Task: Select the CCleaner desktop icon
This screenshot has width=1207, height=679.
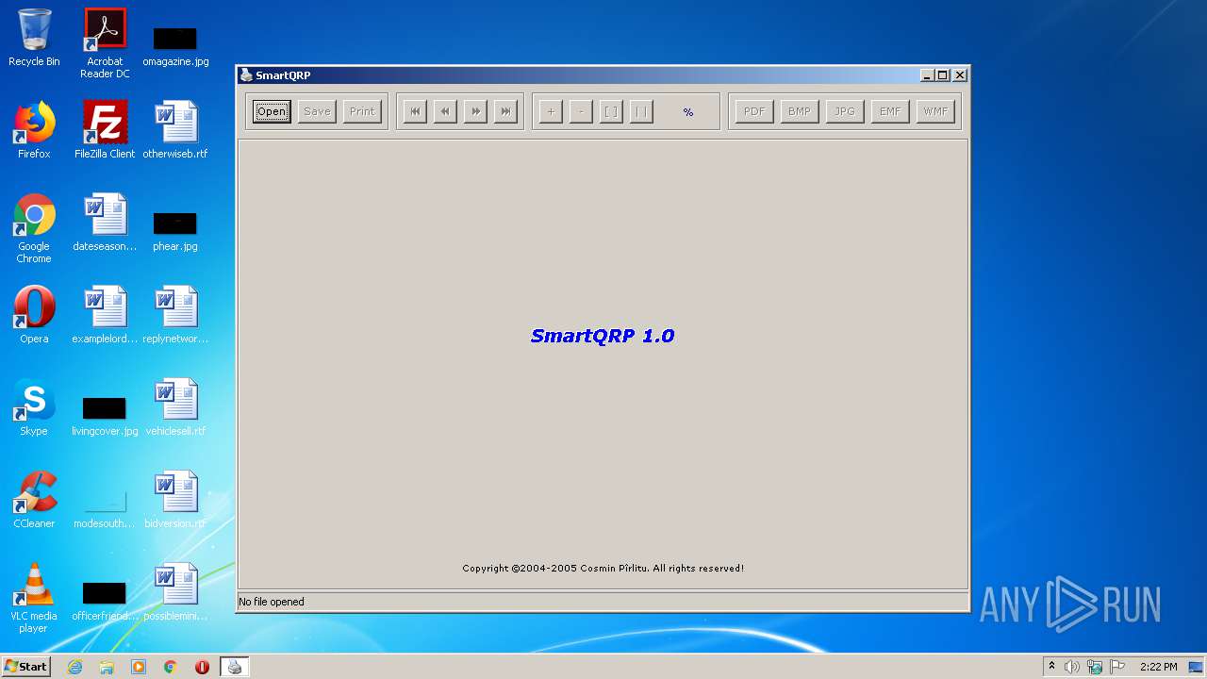Action: point(34,501)
